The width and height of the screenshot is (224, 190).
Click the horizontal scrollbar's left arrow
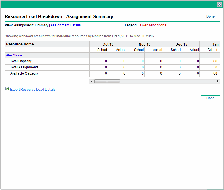pos(92,82)
